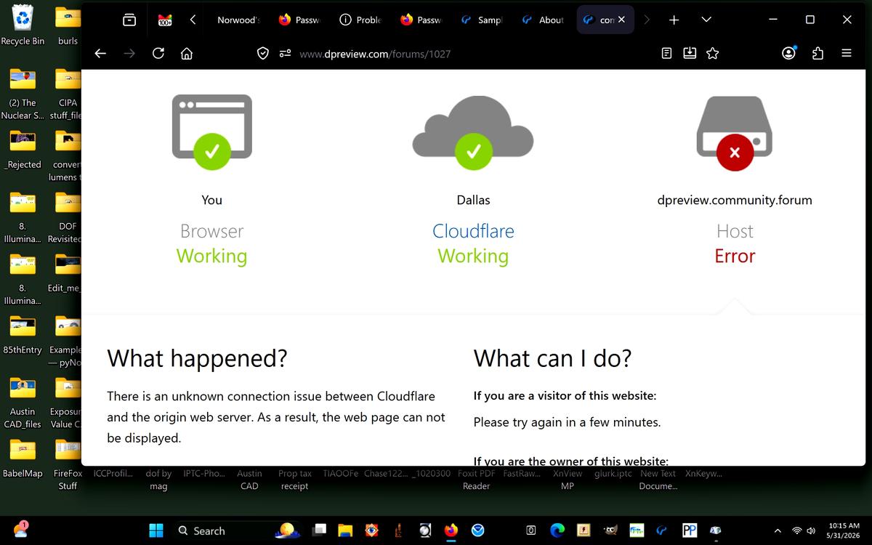
Task: Go back to the previous page
Action: (101, 53)
